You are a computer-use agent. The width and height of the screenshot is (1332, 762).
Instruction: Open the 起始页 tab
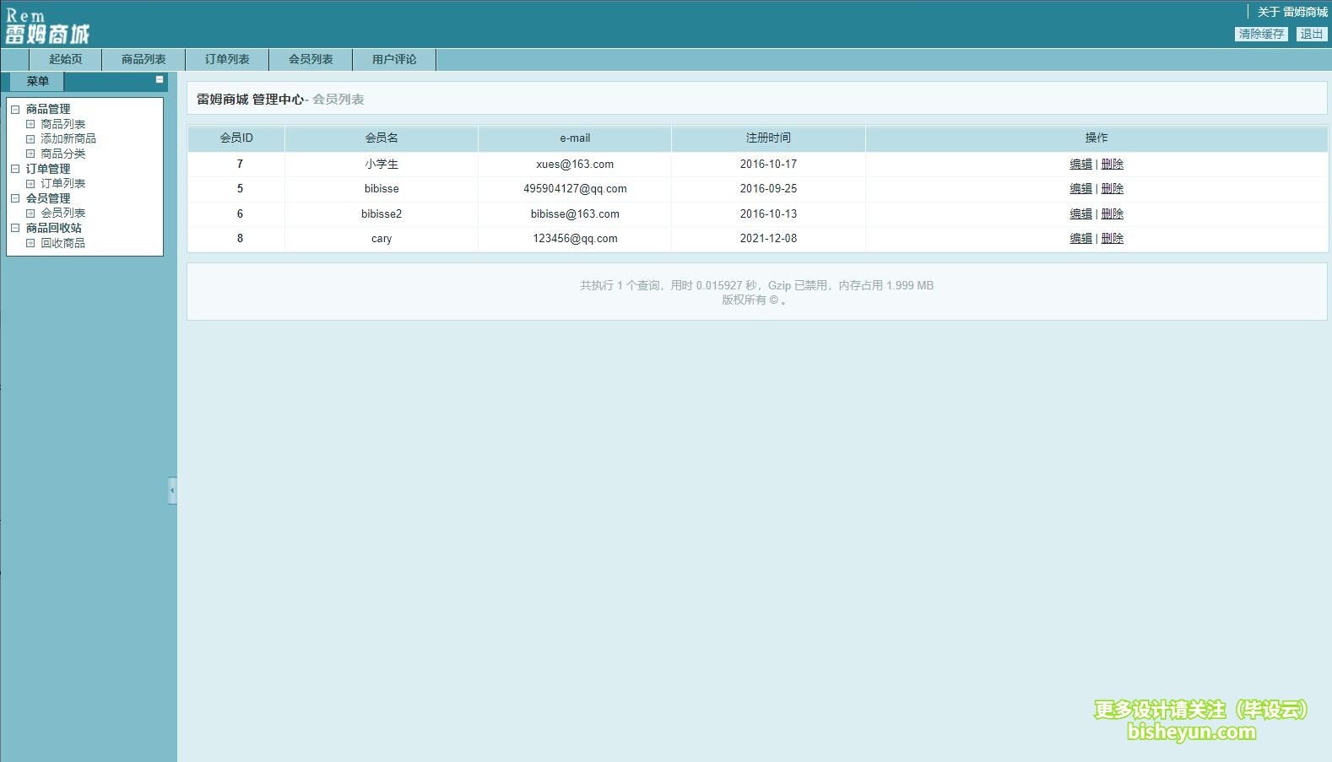pyautogui.click(x=65, y=59)
